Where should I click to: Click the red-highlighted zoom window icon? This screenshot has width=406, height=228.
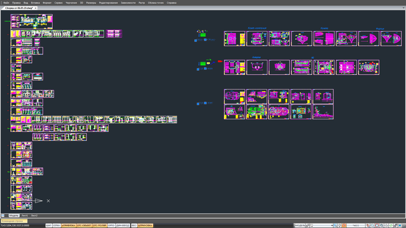click(x=377, y=226)
